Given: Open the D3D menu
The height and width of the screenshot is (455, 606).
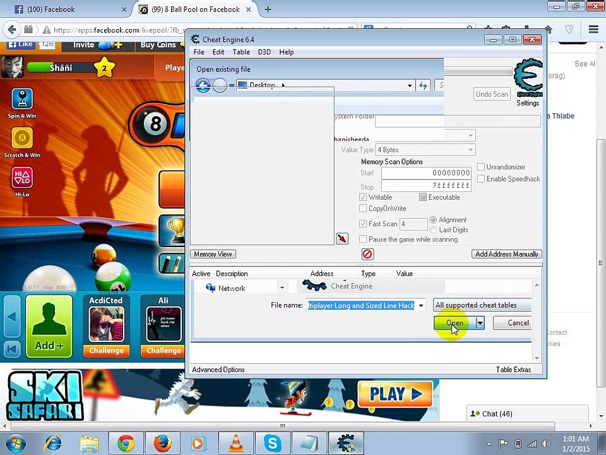Looking at the screenshot, I should click(264, 52).
